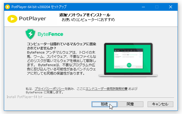Open the プライバシーポリシー link

[50, 89]
